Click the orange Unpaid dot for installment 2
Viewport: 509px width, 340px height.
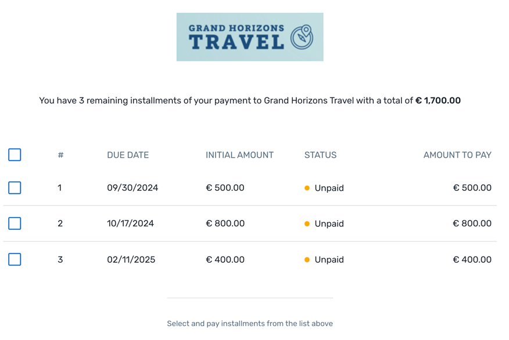(x=307, y=224)
